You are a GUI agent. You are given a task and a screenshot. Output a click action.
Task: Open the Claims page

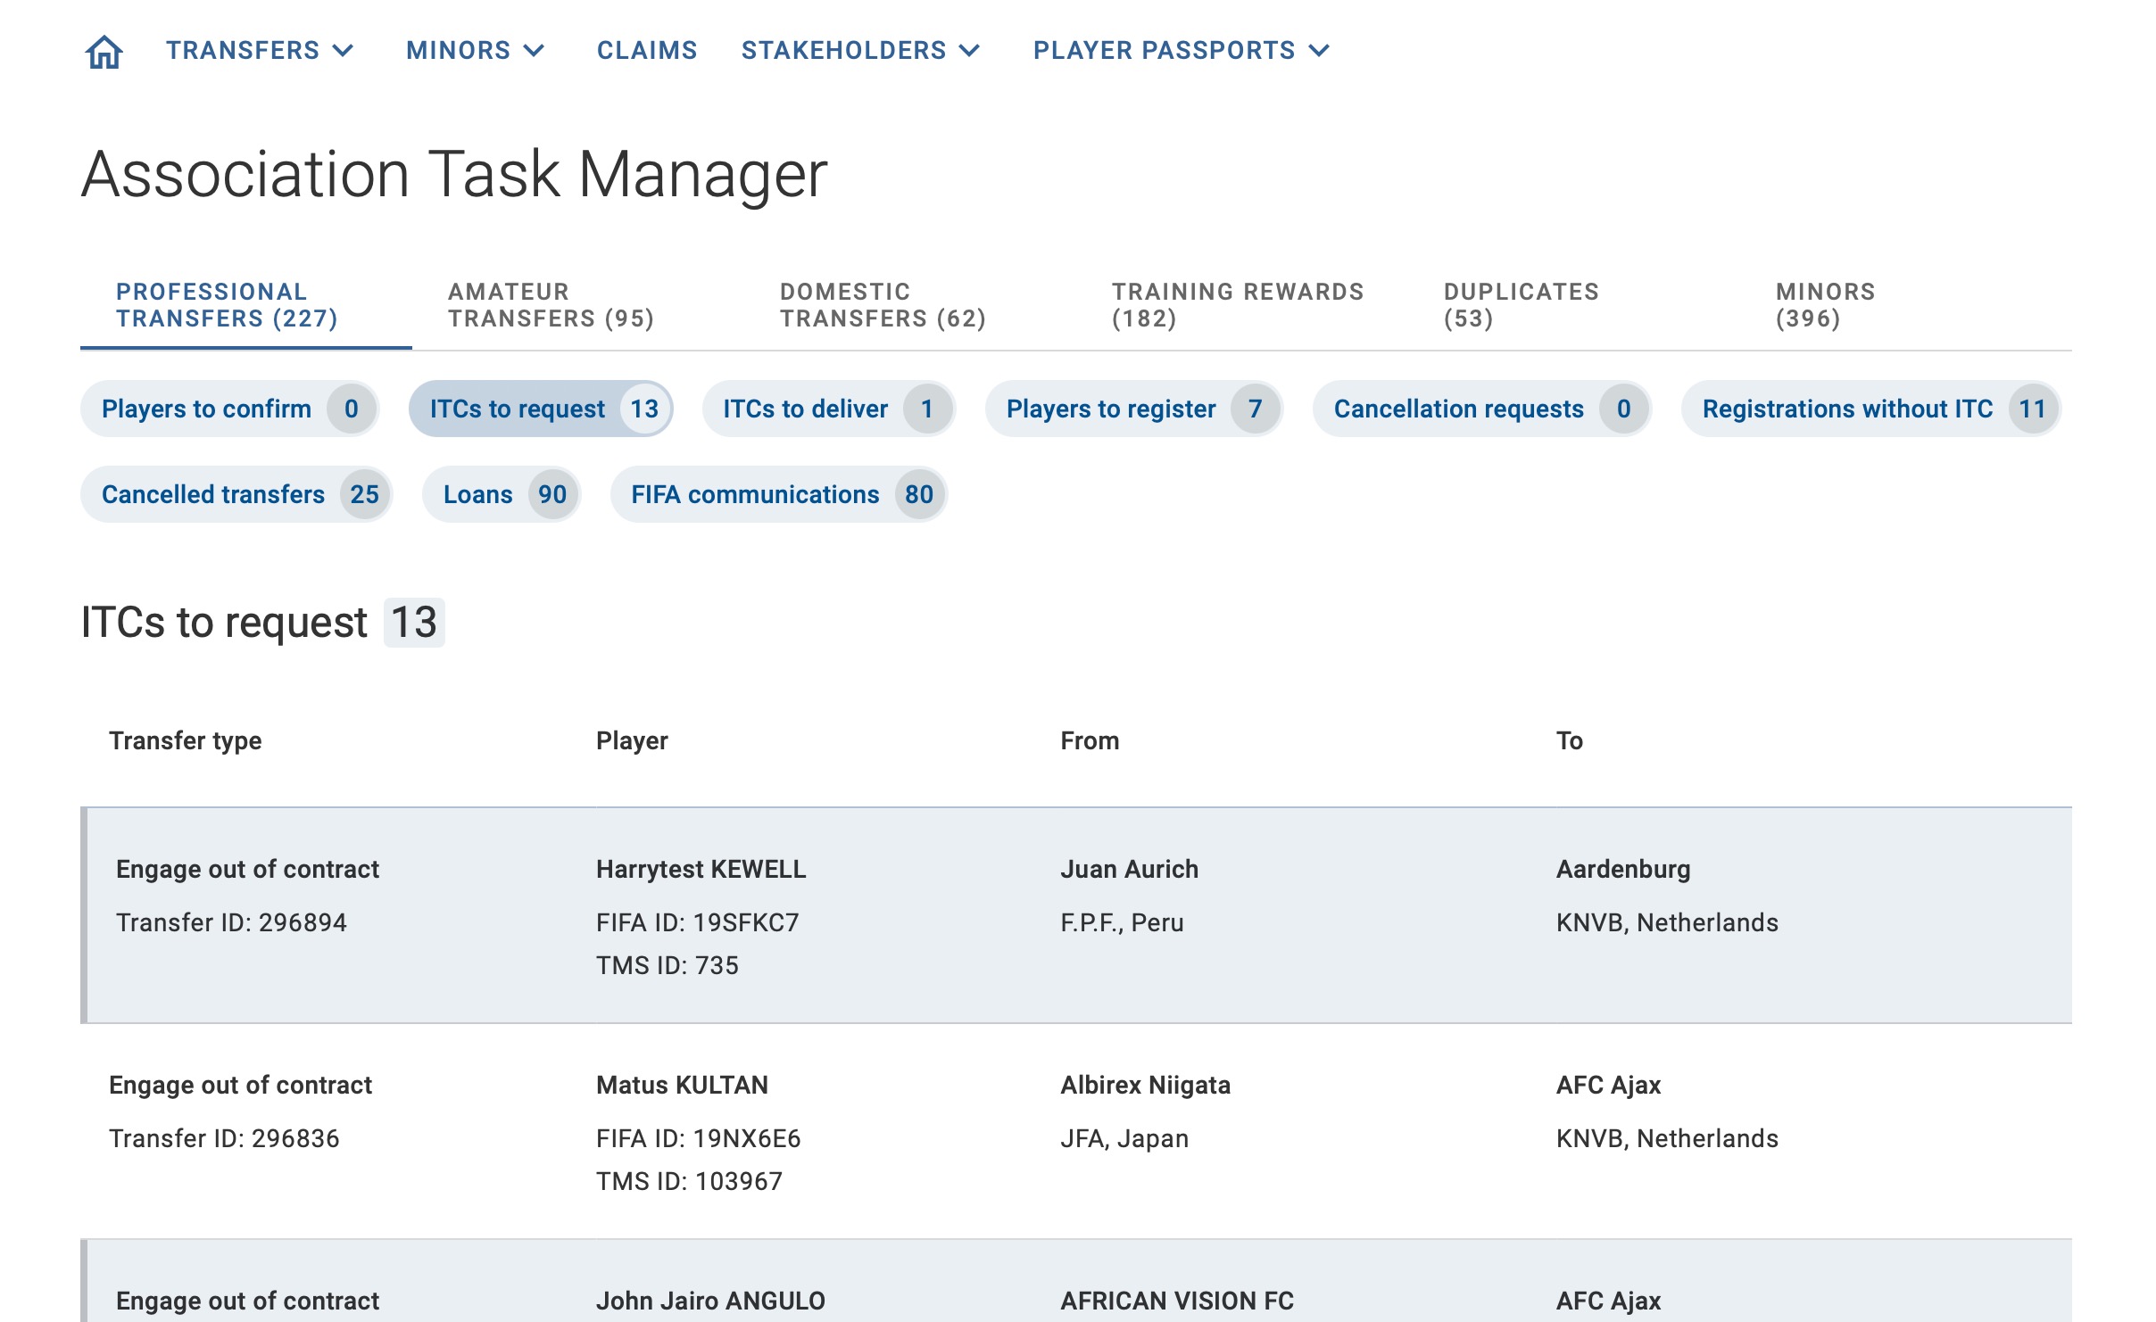(647, 51)
